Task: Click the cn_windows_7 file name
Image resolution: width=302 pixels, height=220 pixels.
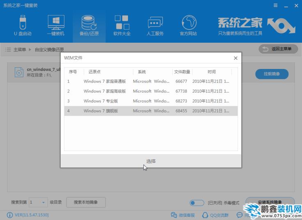Action: click(44, 69)
